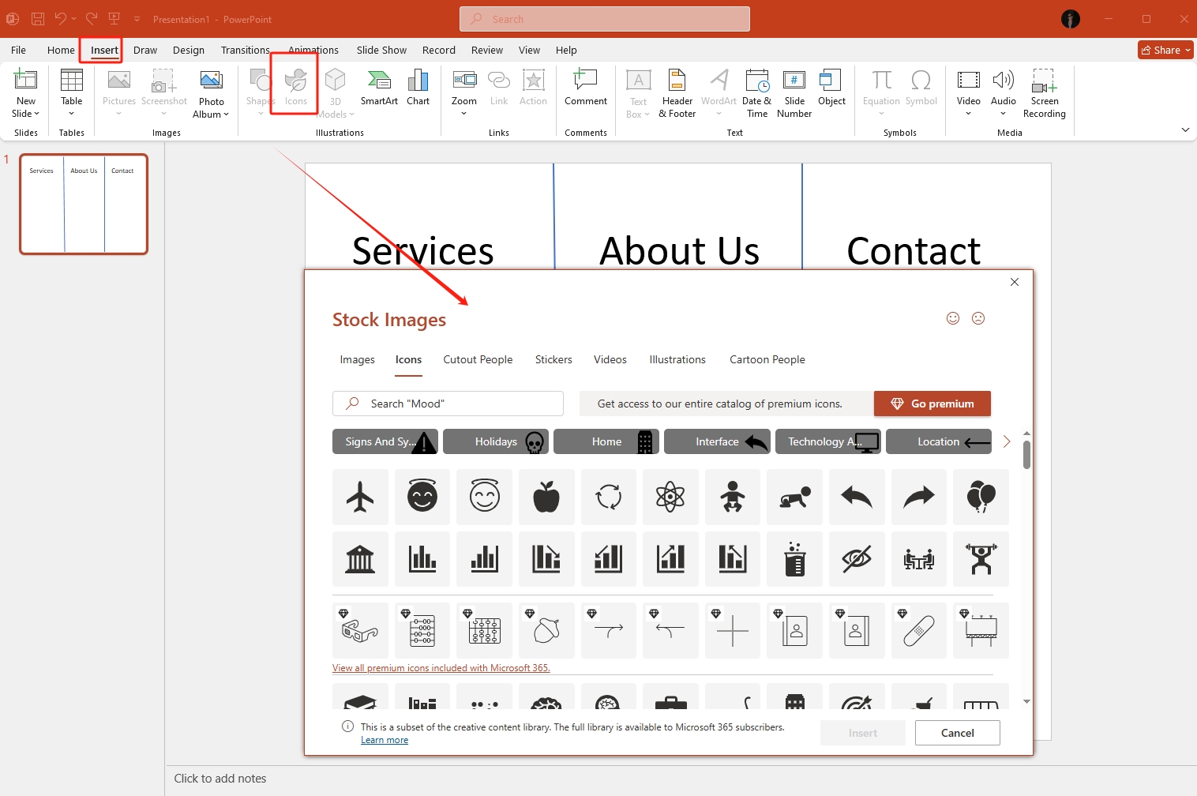
Task: Click the Go premium button
Action: click(932, 404)
